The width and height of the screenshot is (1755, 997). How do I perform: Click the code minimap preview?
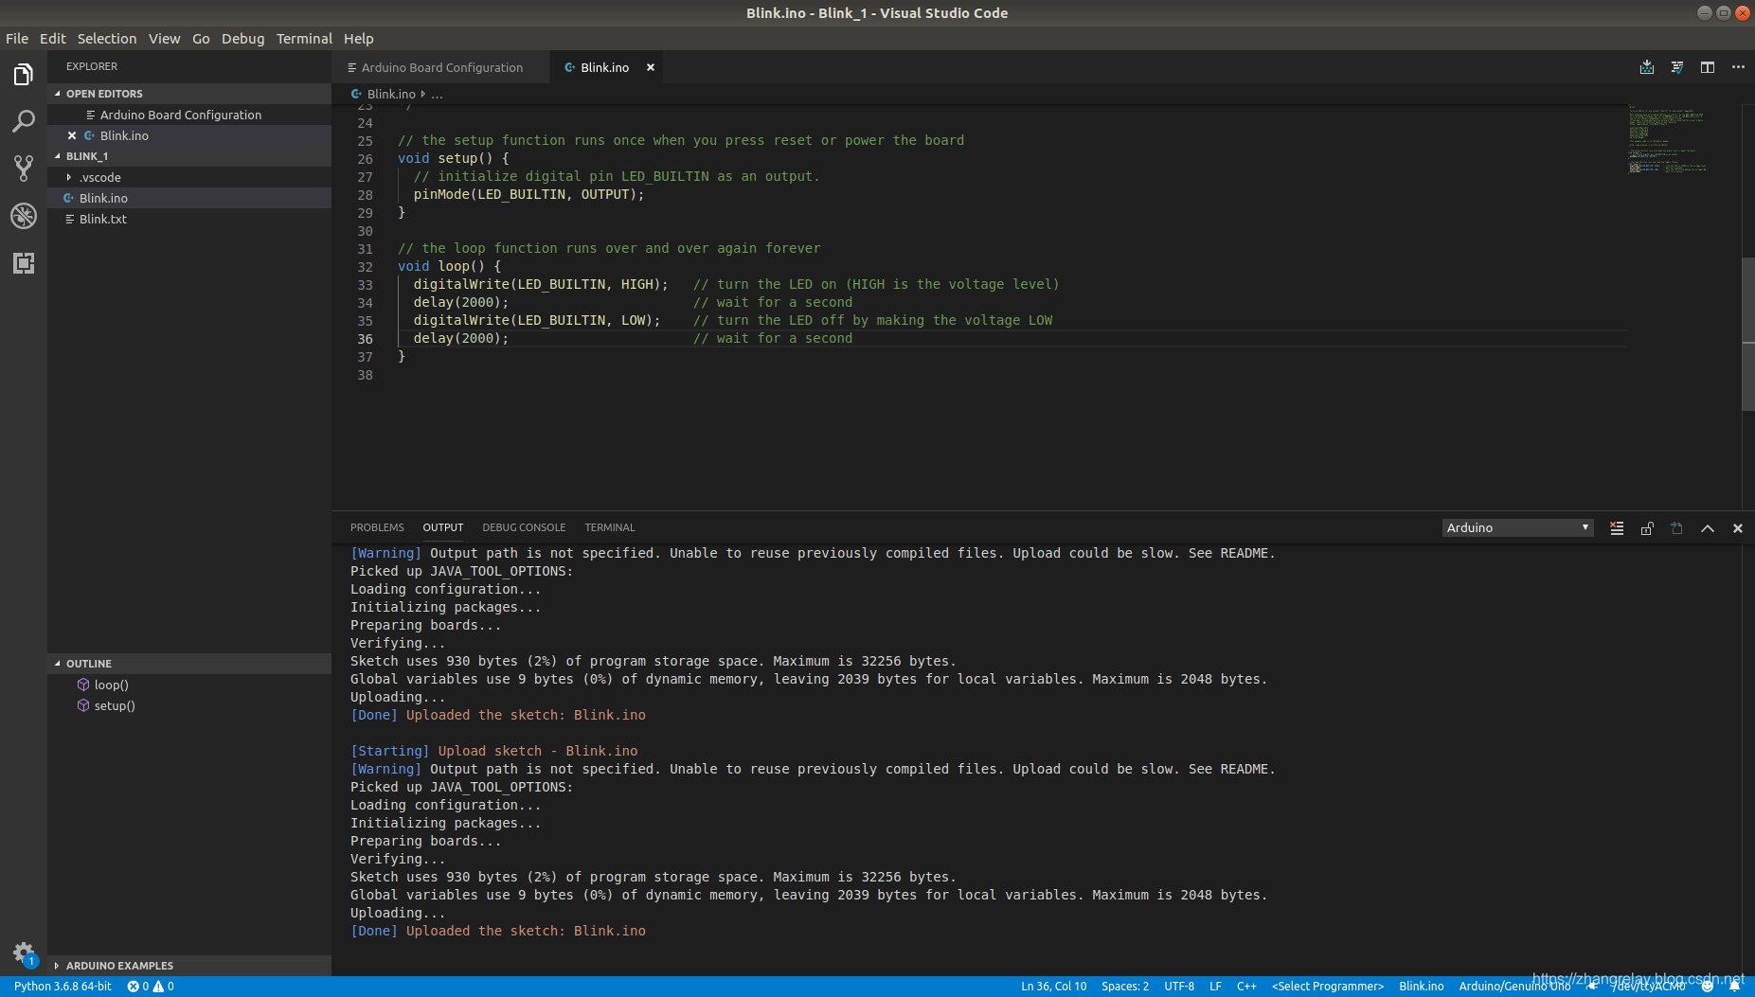click(x=1667, y=140)
